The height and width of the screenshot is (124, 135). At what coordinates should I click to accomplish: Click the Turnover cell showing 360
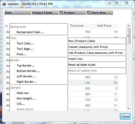coord(80,77)
